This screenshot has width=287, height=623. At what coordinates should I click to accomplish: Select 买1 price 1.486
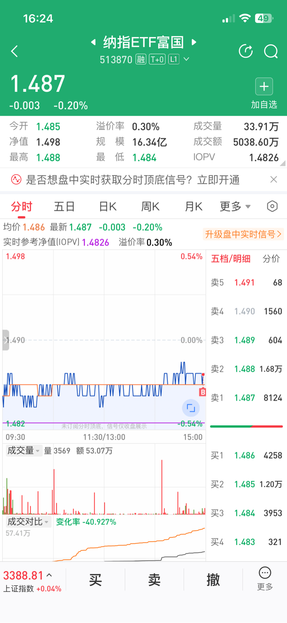pyautogui.click(x=244, y=456)
